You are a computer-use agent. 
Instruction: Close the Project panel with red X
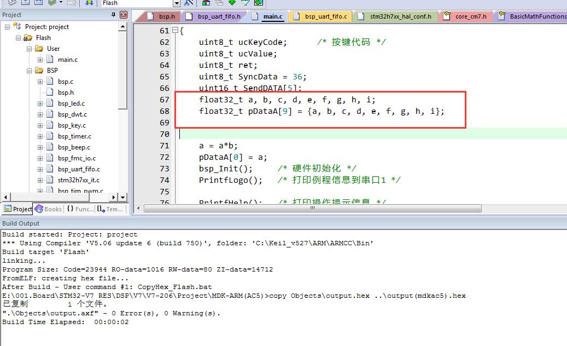pyautogui.click(x=122, y=15)
